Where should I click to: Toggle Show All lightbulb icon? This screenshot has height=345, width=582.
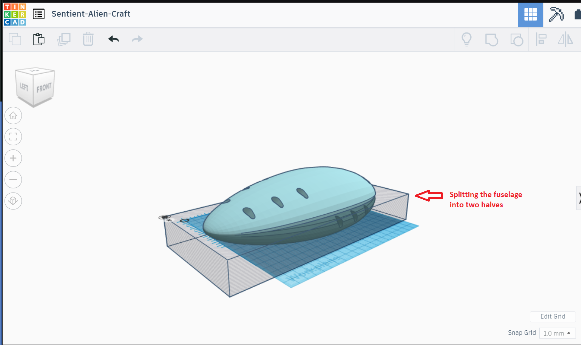click(467, 39)
